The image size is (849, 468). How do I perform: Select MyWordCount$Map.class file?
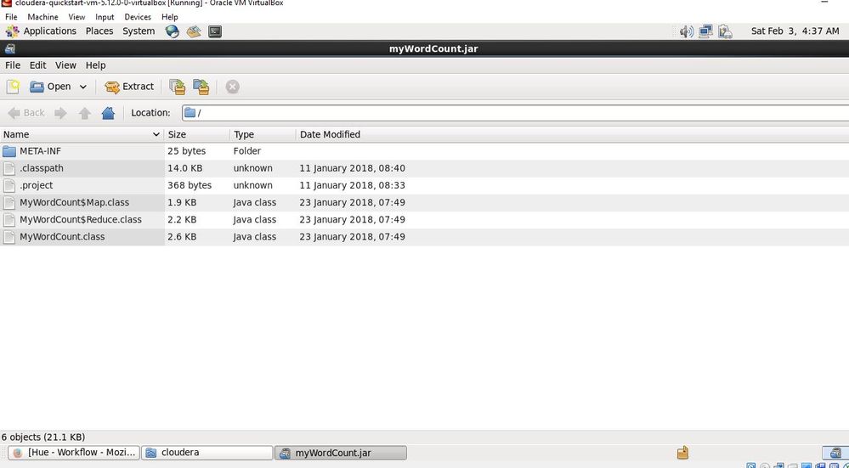click(425, 202)
